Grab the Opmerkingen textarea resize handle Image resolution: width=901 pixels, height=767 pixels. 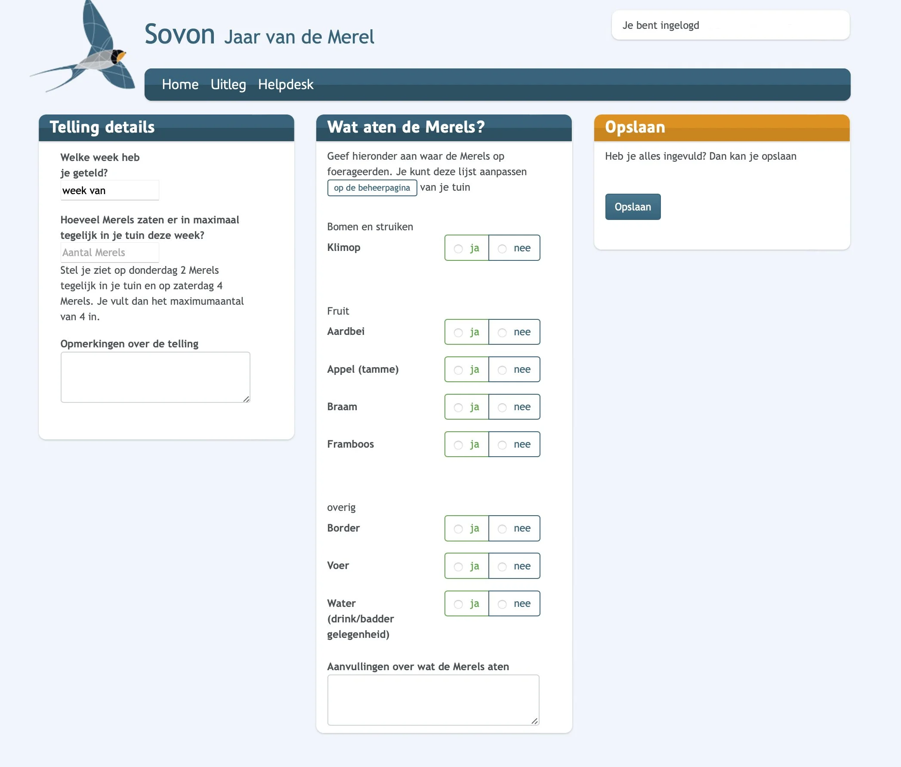(x=247, y=399)
